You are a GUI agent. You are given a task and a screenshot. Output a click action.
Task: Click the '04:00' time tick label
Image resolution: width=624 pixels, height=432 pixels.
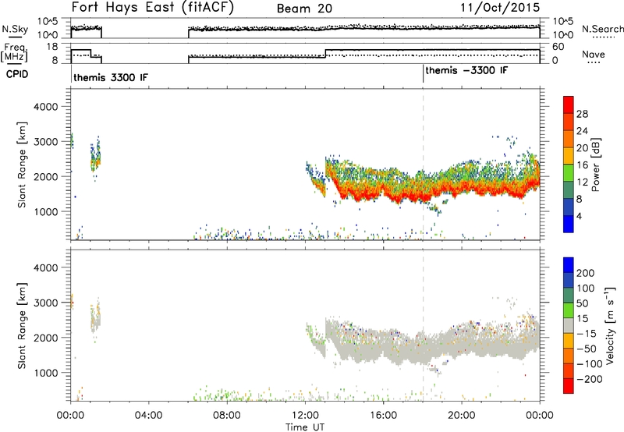tap(149, 416)
